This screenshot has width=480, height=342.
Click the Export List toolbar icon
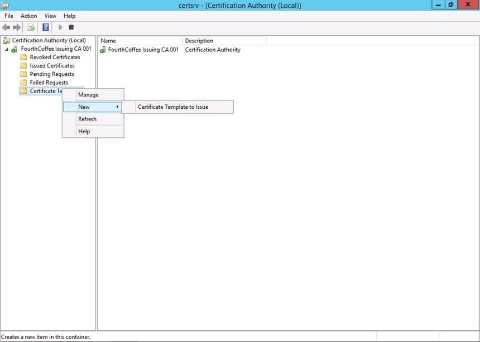[32, 27]
